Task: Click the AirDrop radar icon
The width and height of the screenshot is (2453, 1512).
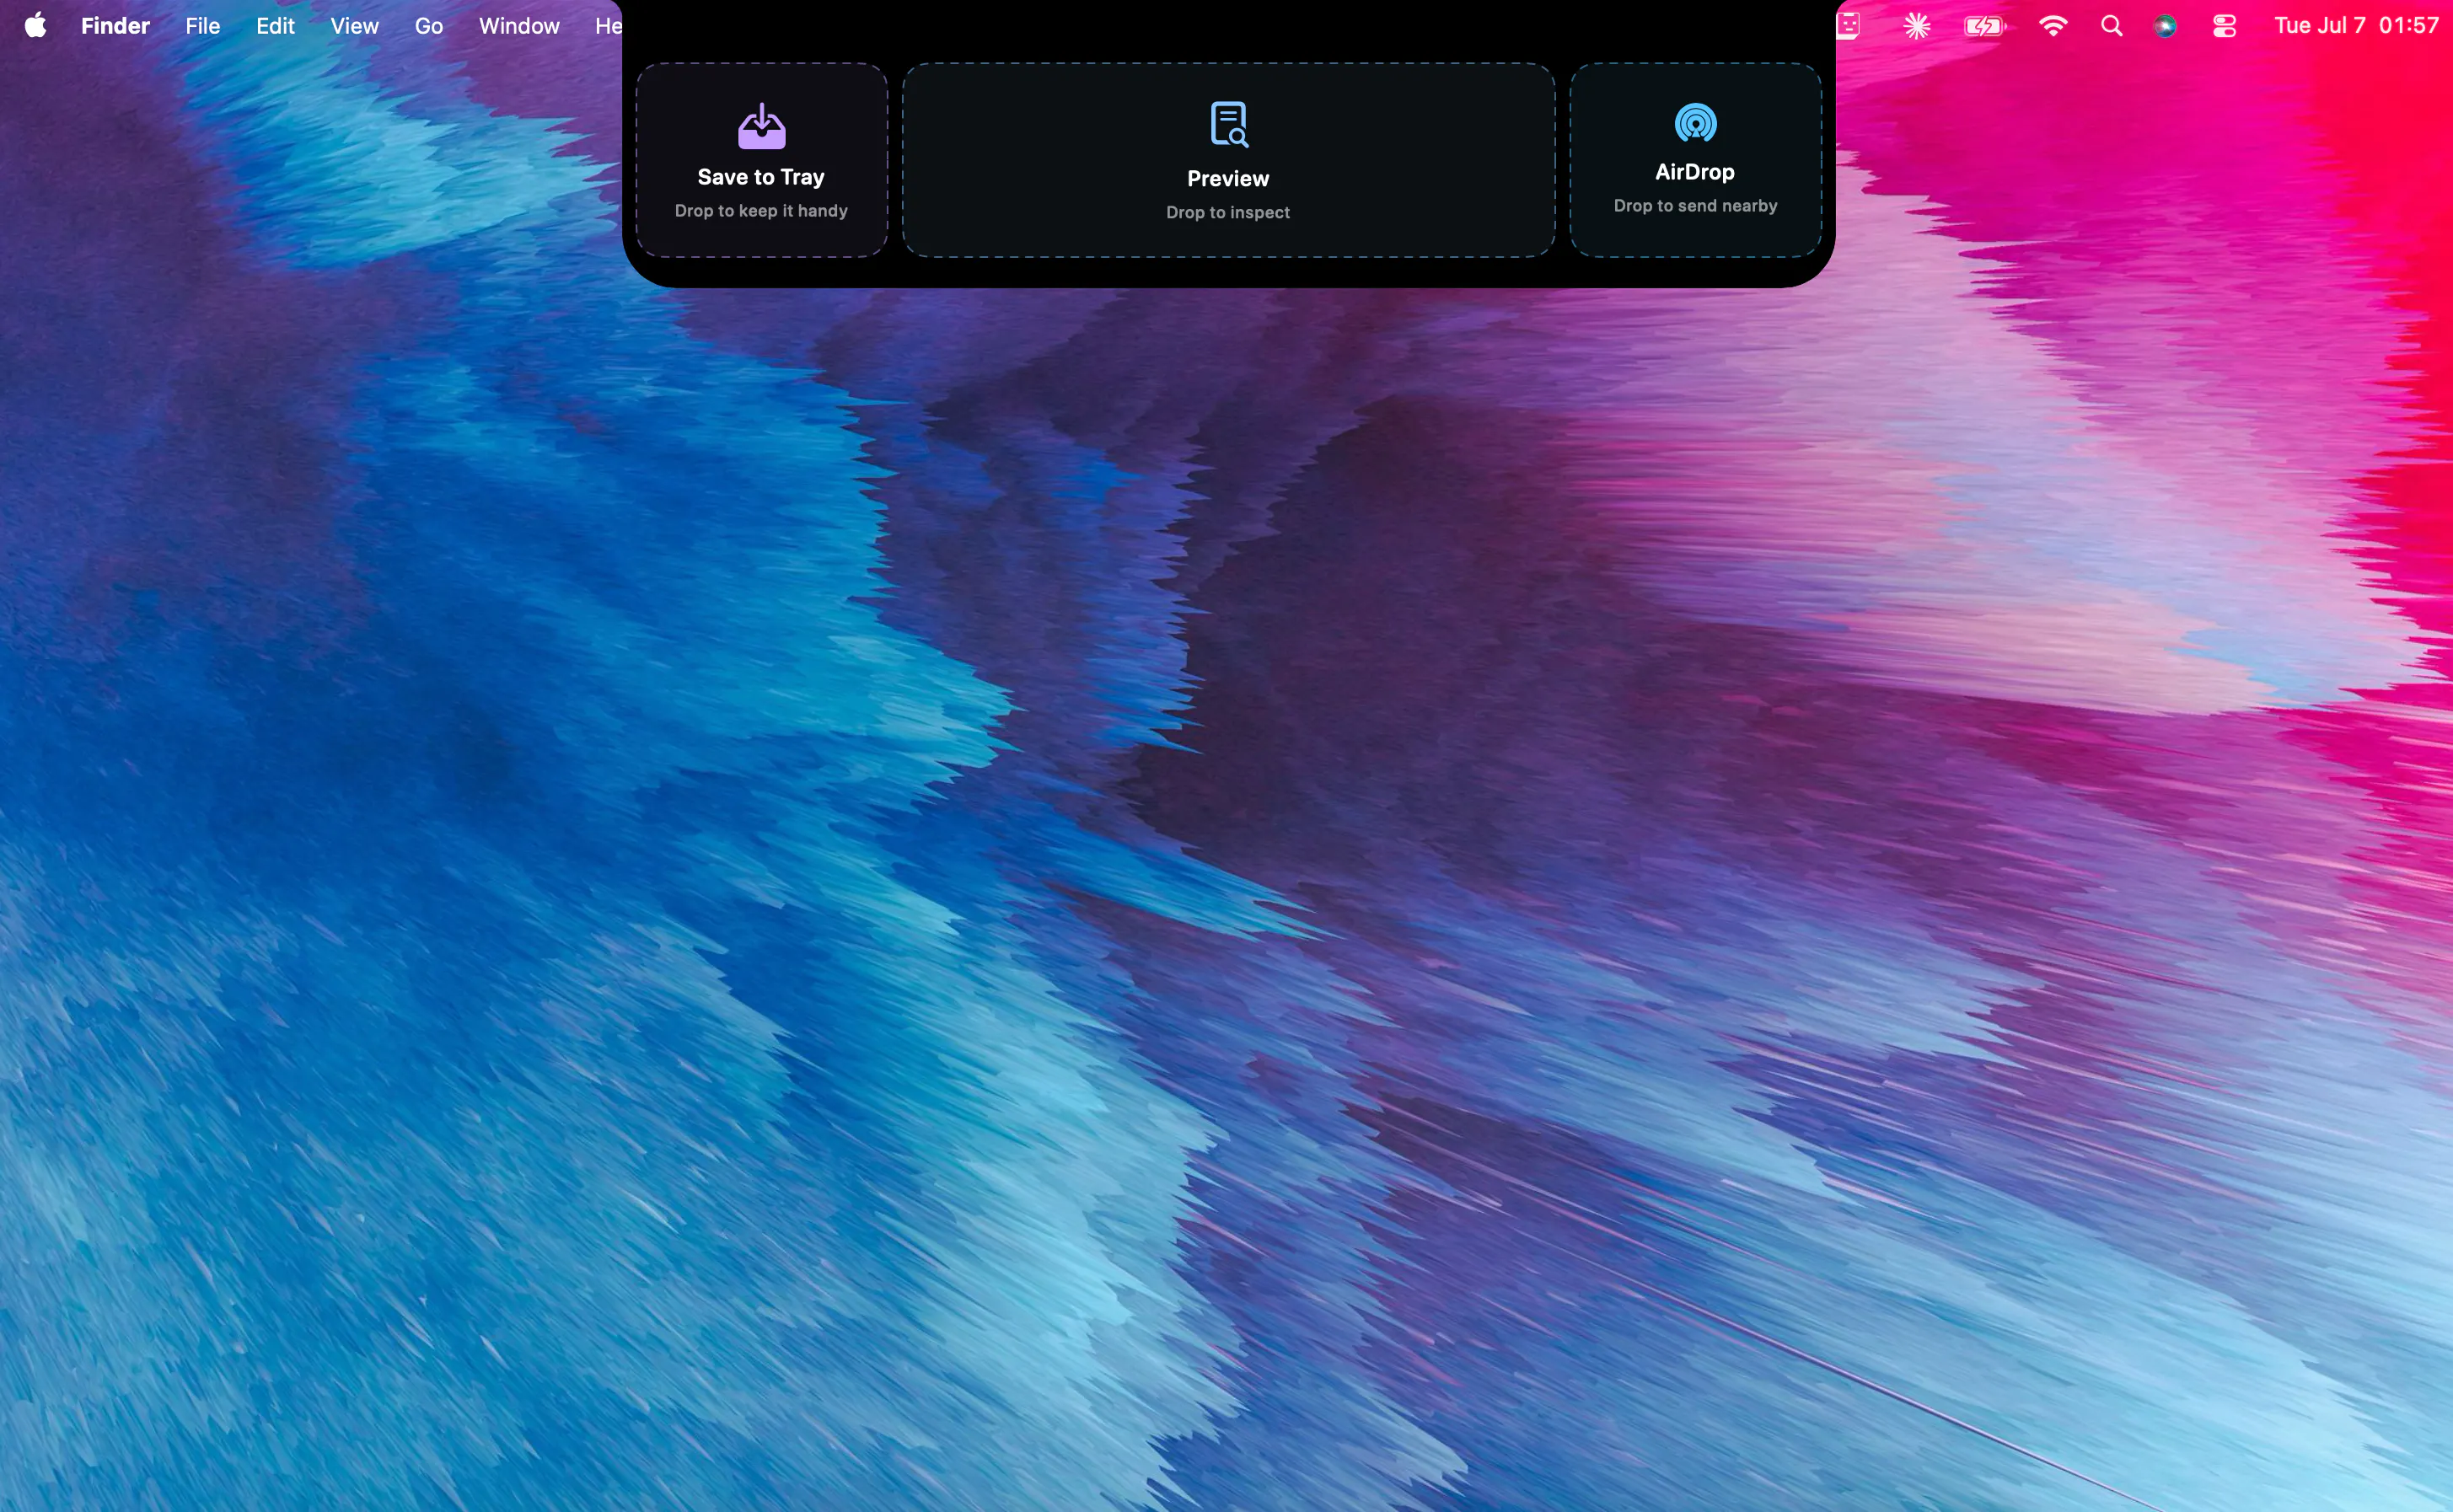Action: pos(1696,123)
